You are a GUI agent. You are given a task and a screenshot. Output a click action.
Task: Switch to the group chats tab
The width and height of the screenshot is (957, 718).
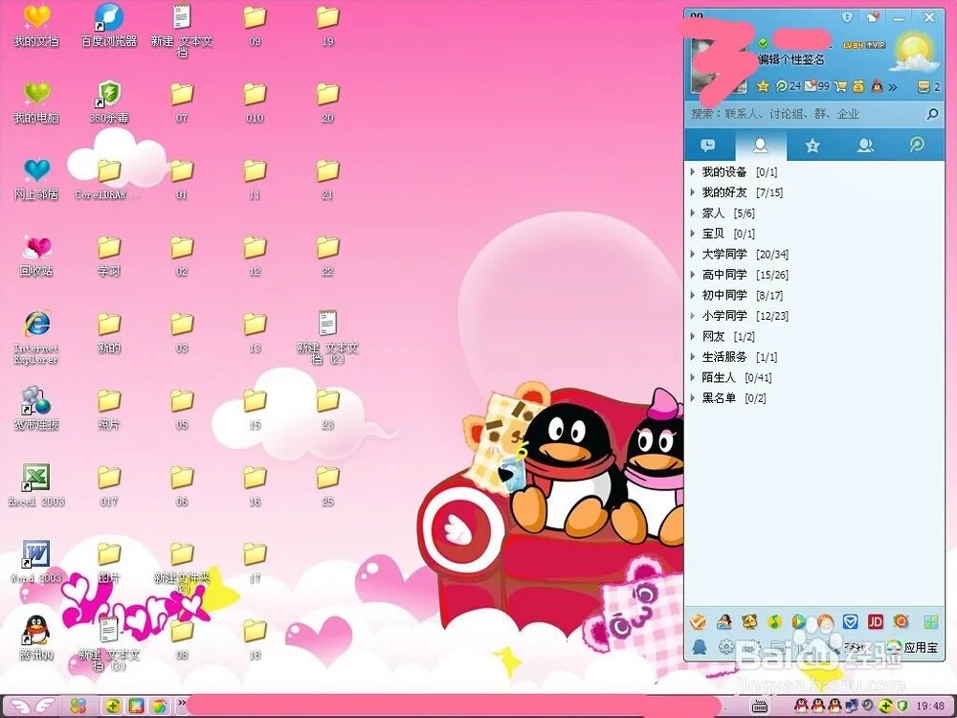tap(865, 146)
